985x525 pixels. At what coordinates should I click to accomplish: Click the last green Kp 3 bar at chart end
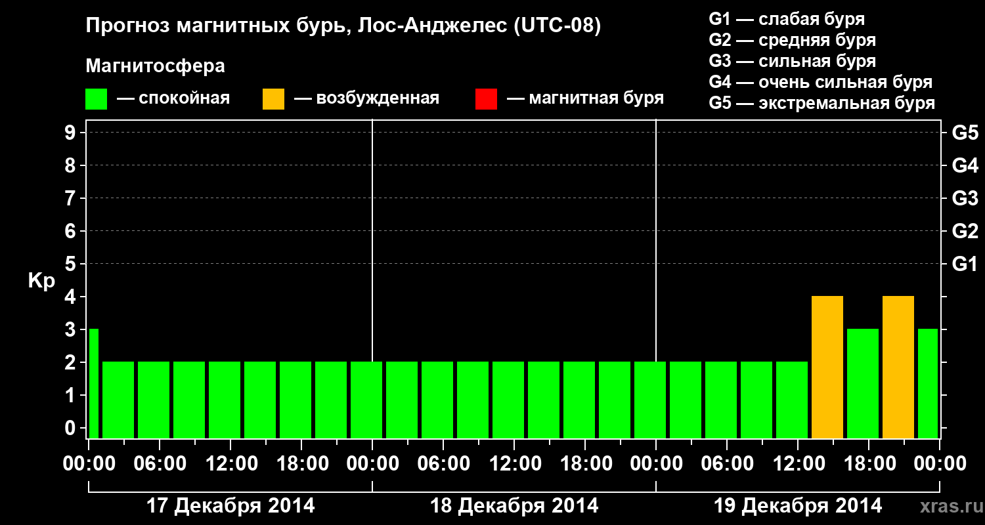[928, 383]
